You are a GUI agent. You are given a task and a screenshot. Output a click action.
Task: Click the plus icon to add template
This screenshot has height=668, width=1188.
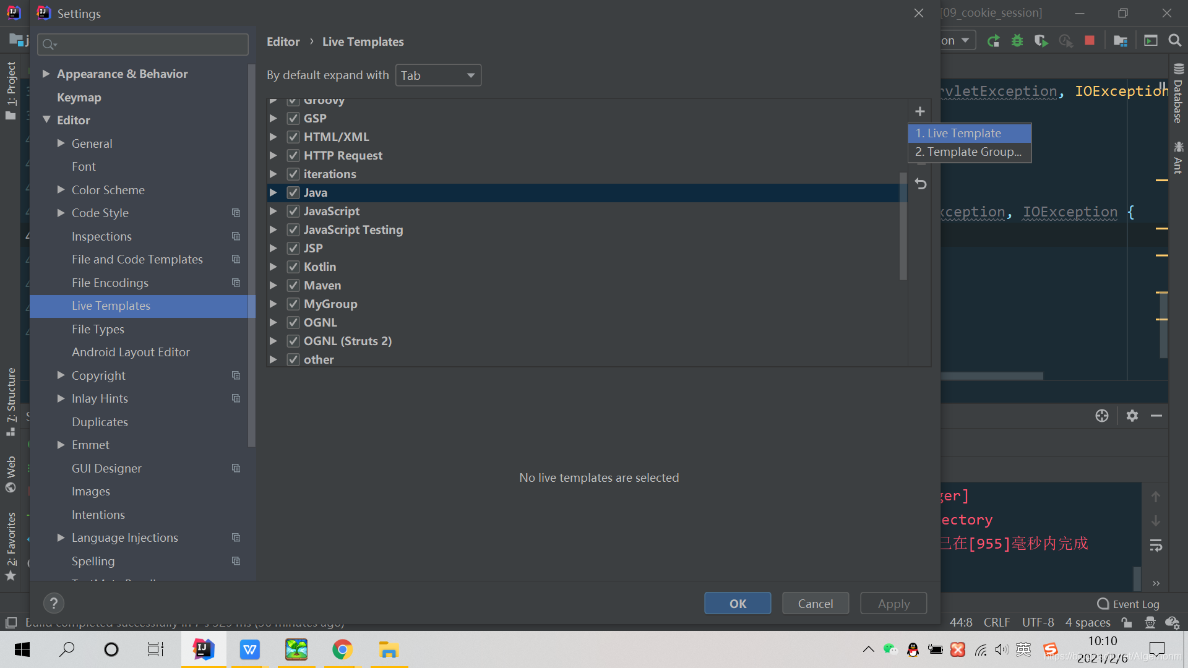coord(920,111)
